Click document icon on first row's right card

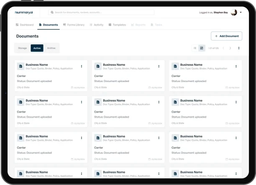pyautogui.click(x=175, y=66)
